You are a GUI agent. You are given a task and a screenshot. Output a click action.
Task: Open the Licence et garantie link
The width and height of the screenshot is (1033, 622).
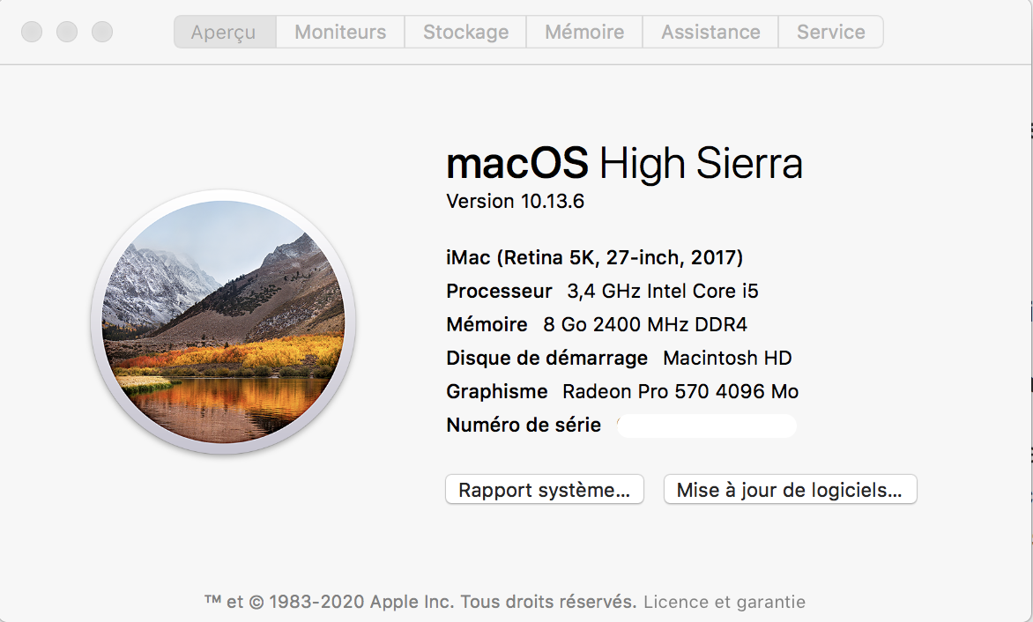point(724,603)
